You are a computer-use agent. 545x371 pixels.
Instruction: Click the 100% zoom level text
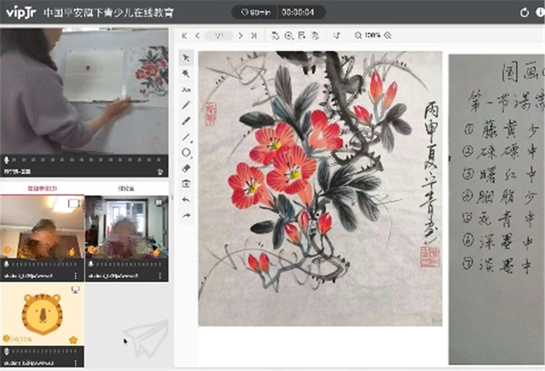coord(373,35)
